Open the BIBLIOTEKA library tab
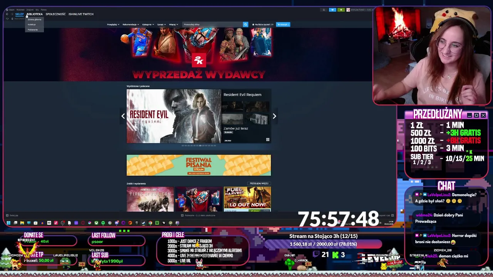This screenshot has height=277, width=493. point(35,14)
